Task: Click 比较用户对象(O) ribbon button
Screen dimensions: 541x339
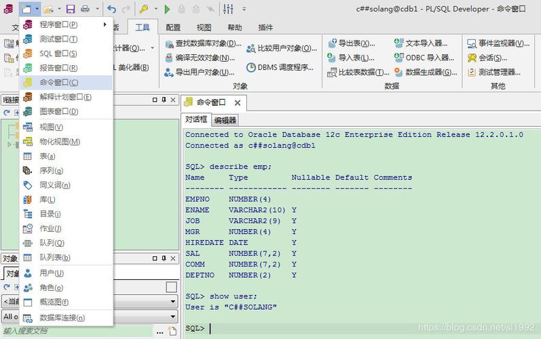Action: [x=282, y=49]
